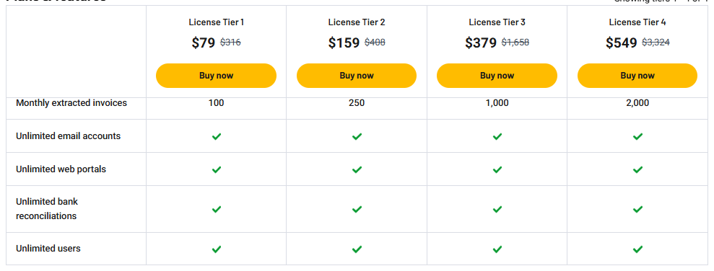Viewport: 714px width, 271px height.
Task: Click the $79 Tier 1 price
Action: coord(203,43)
